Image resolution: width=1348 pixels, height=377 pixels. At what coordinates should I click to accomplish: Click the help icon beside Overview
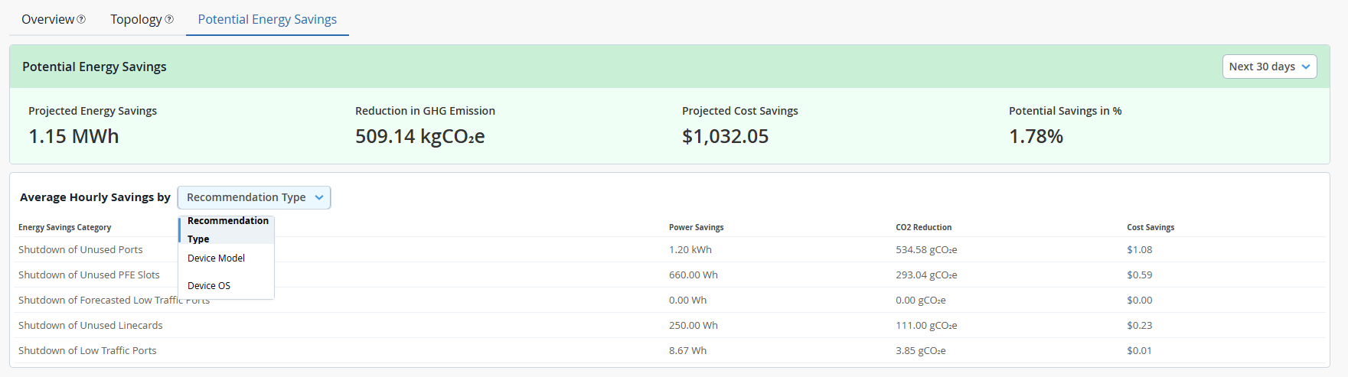pyautogui.click(x=81, y=20)
